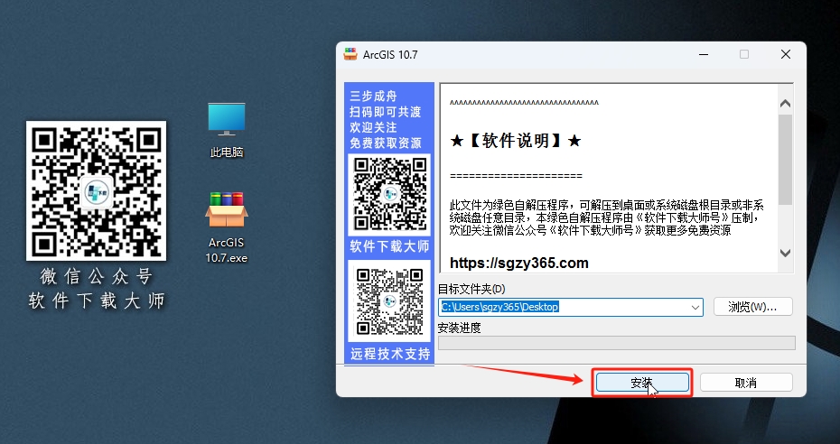The width and height of the screenshot is (840, 444).
Task: Click the 浏览(W)... button
Action: (752, 307)
